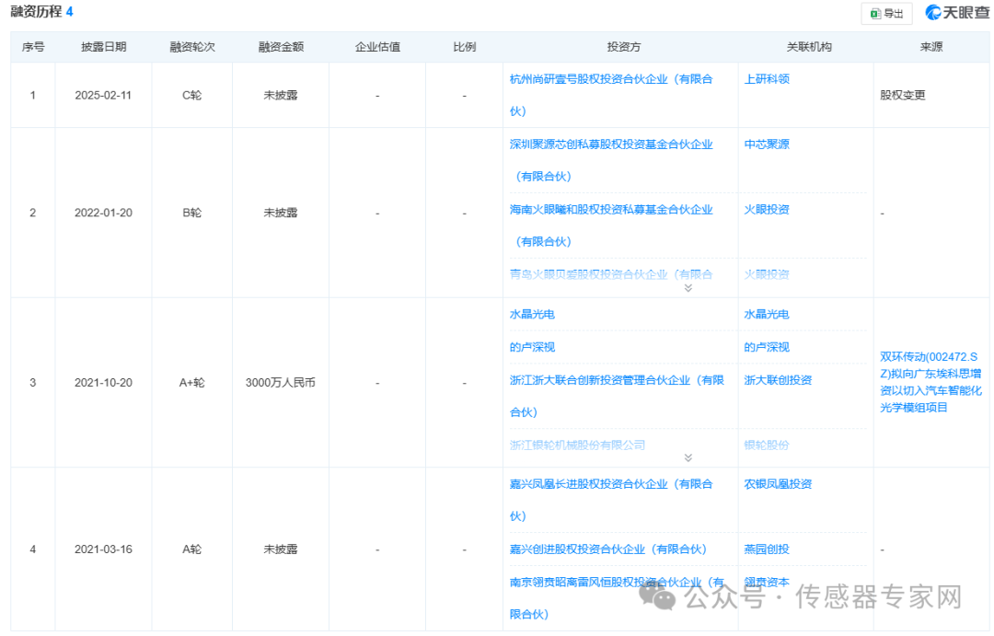The width and height of the screenshot is (994, 636).
Task: Select date cell 2021-03-16
Action: tap(103, 549)
